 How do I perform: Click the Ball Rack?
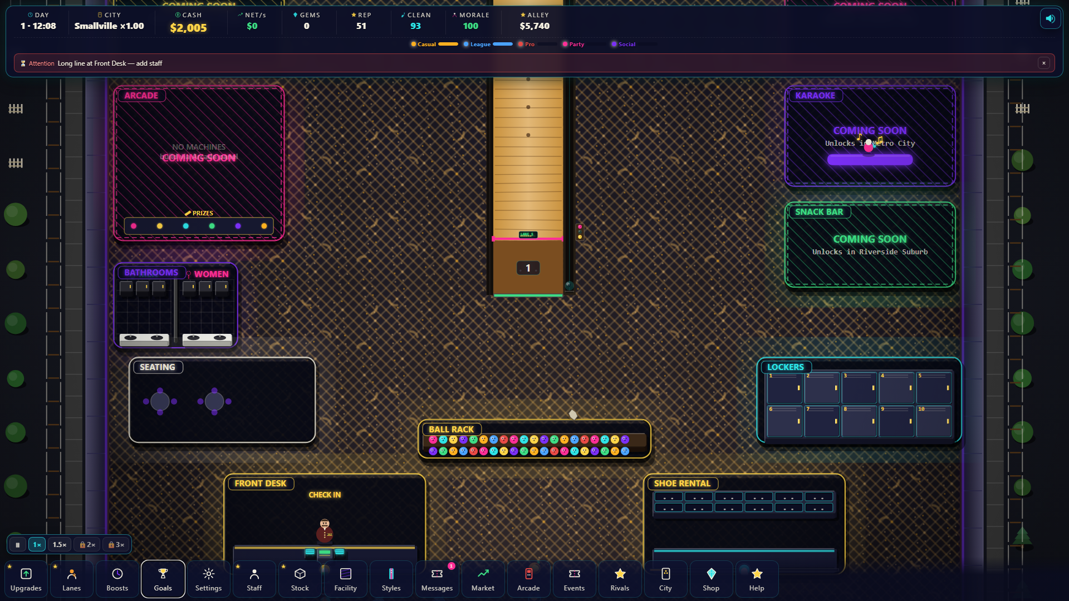click(x=534, y=439)
